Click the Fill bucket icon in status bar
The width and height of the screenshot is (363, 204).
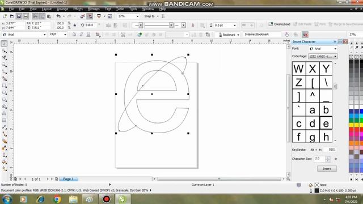(x=311, y=185)
